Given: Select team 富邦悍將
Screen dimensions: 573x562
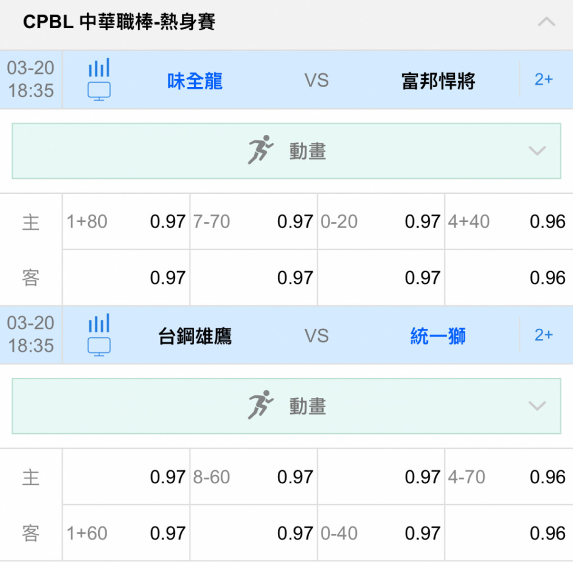Looking at the screenshot, I should pyautogui.click(x=438, y=81).
